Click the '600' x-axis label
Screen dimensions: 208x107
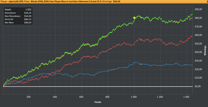(x=81, y=97)
